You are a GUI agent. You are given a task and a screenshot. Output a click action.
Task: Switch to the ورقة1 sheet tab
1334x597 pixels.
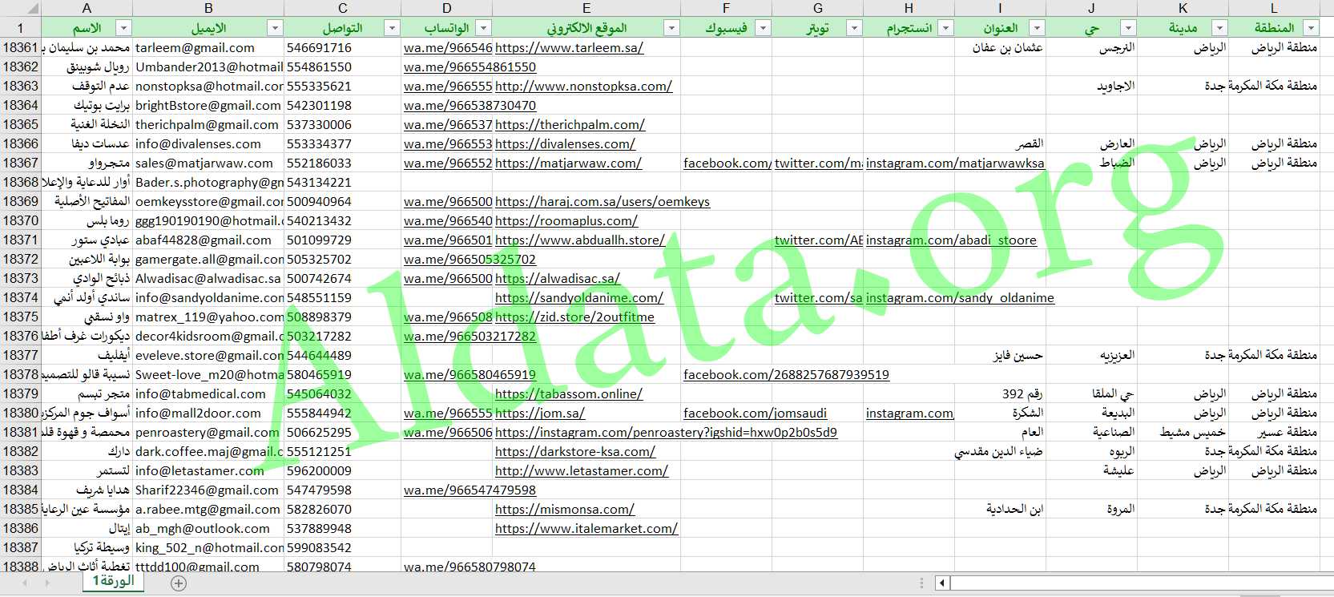tap(113, 581)
